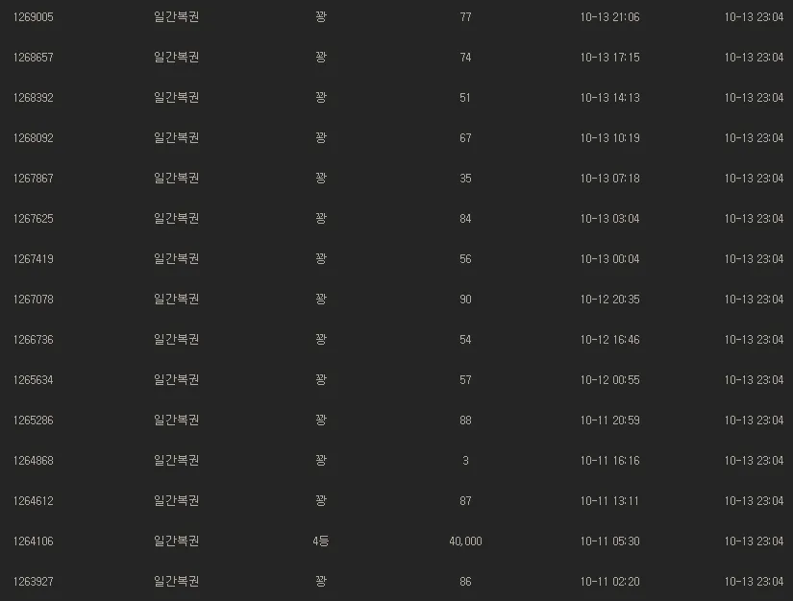Image resolution: width=793 pixels, height=601 pixels.
Task: Click the timestamp 10-13 21:06
Action: point(609,17)
